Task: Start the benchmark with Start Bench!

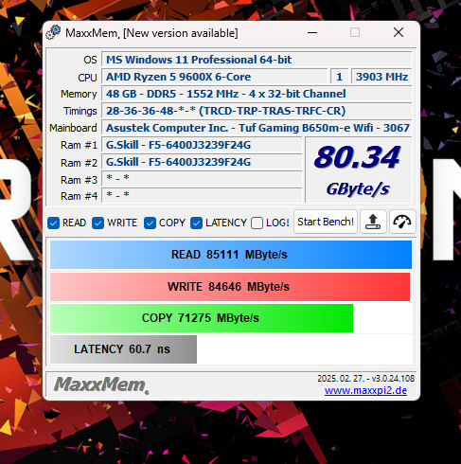Action: point(326,222)
